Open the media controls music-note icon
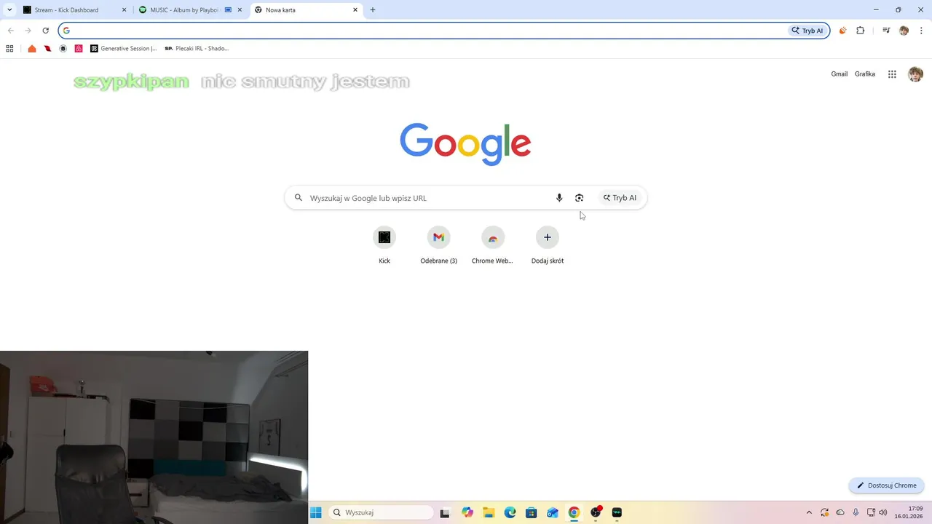932x524 pixels. point(886,31)
